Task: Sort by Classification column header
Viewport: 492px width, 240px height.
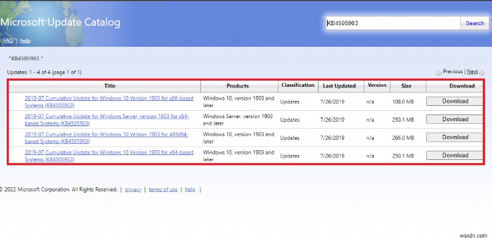Action: [x=298, y=85]
